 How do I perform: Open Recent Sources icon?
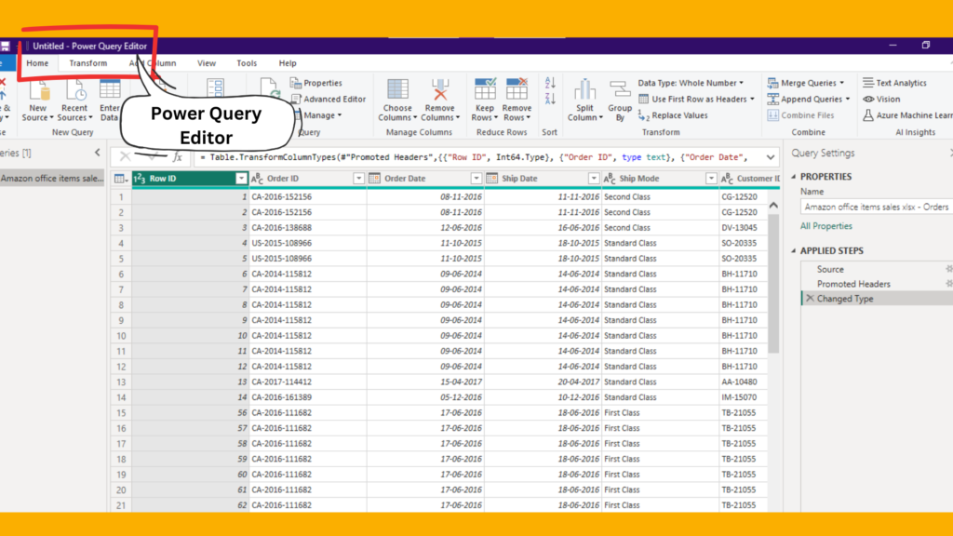[74, 100]
